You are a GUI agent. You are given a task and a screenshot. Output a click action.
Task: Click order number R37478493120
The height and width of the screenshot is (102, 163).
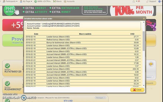pyautogui.click(x=13, y=72)
